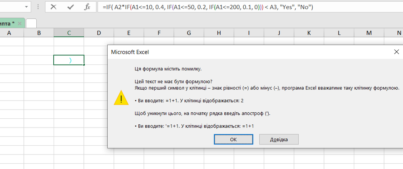
Task: Click the Довідка help button
Action: pos(279,140)
